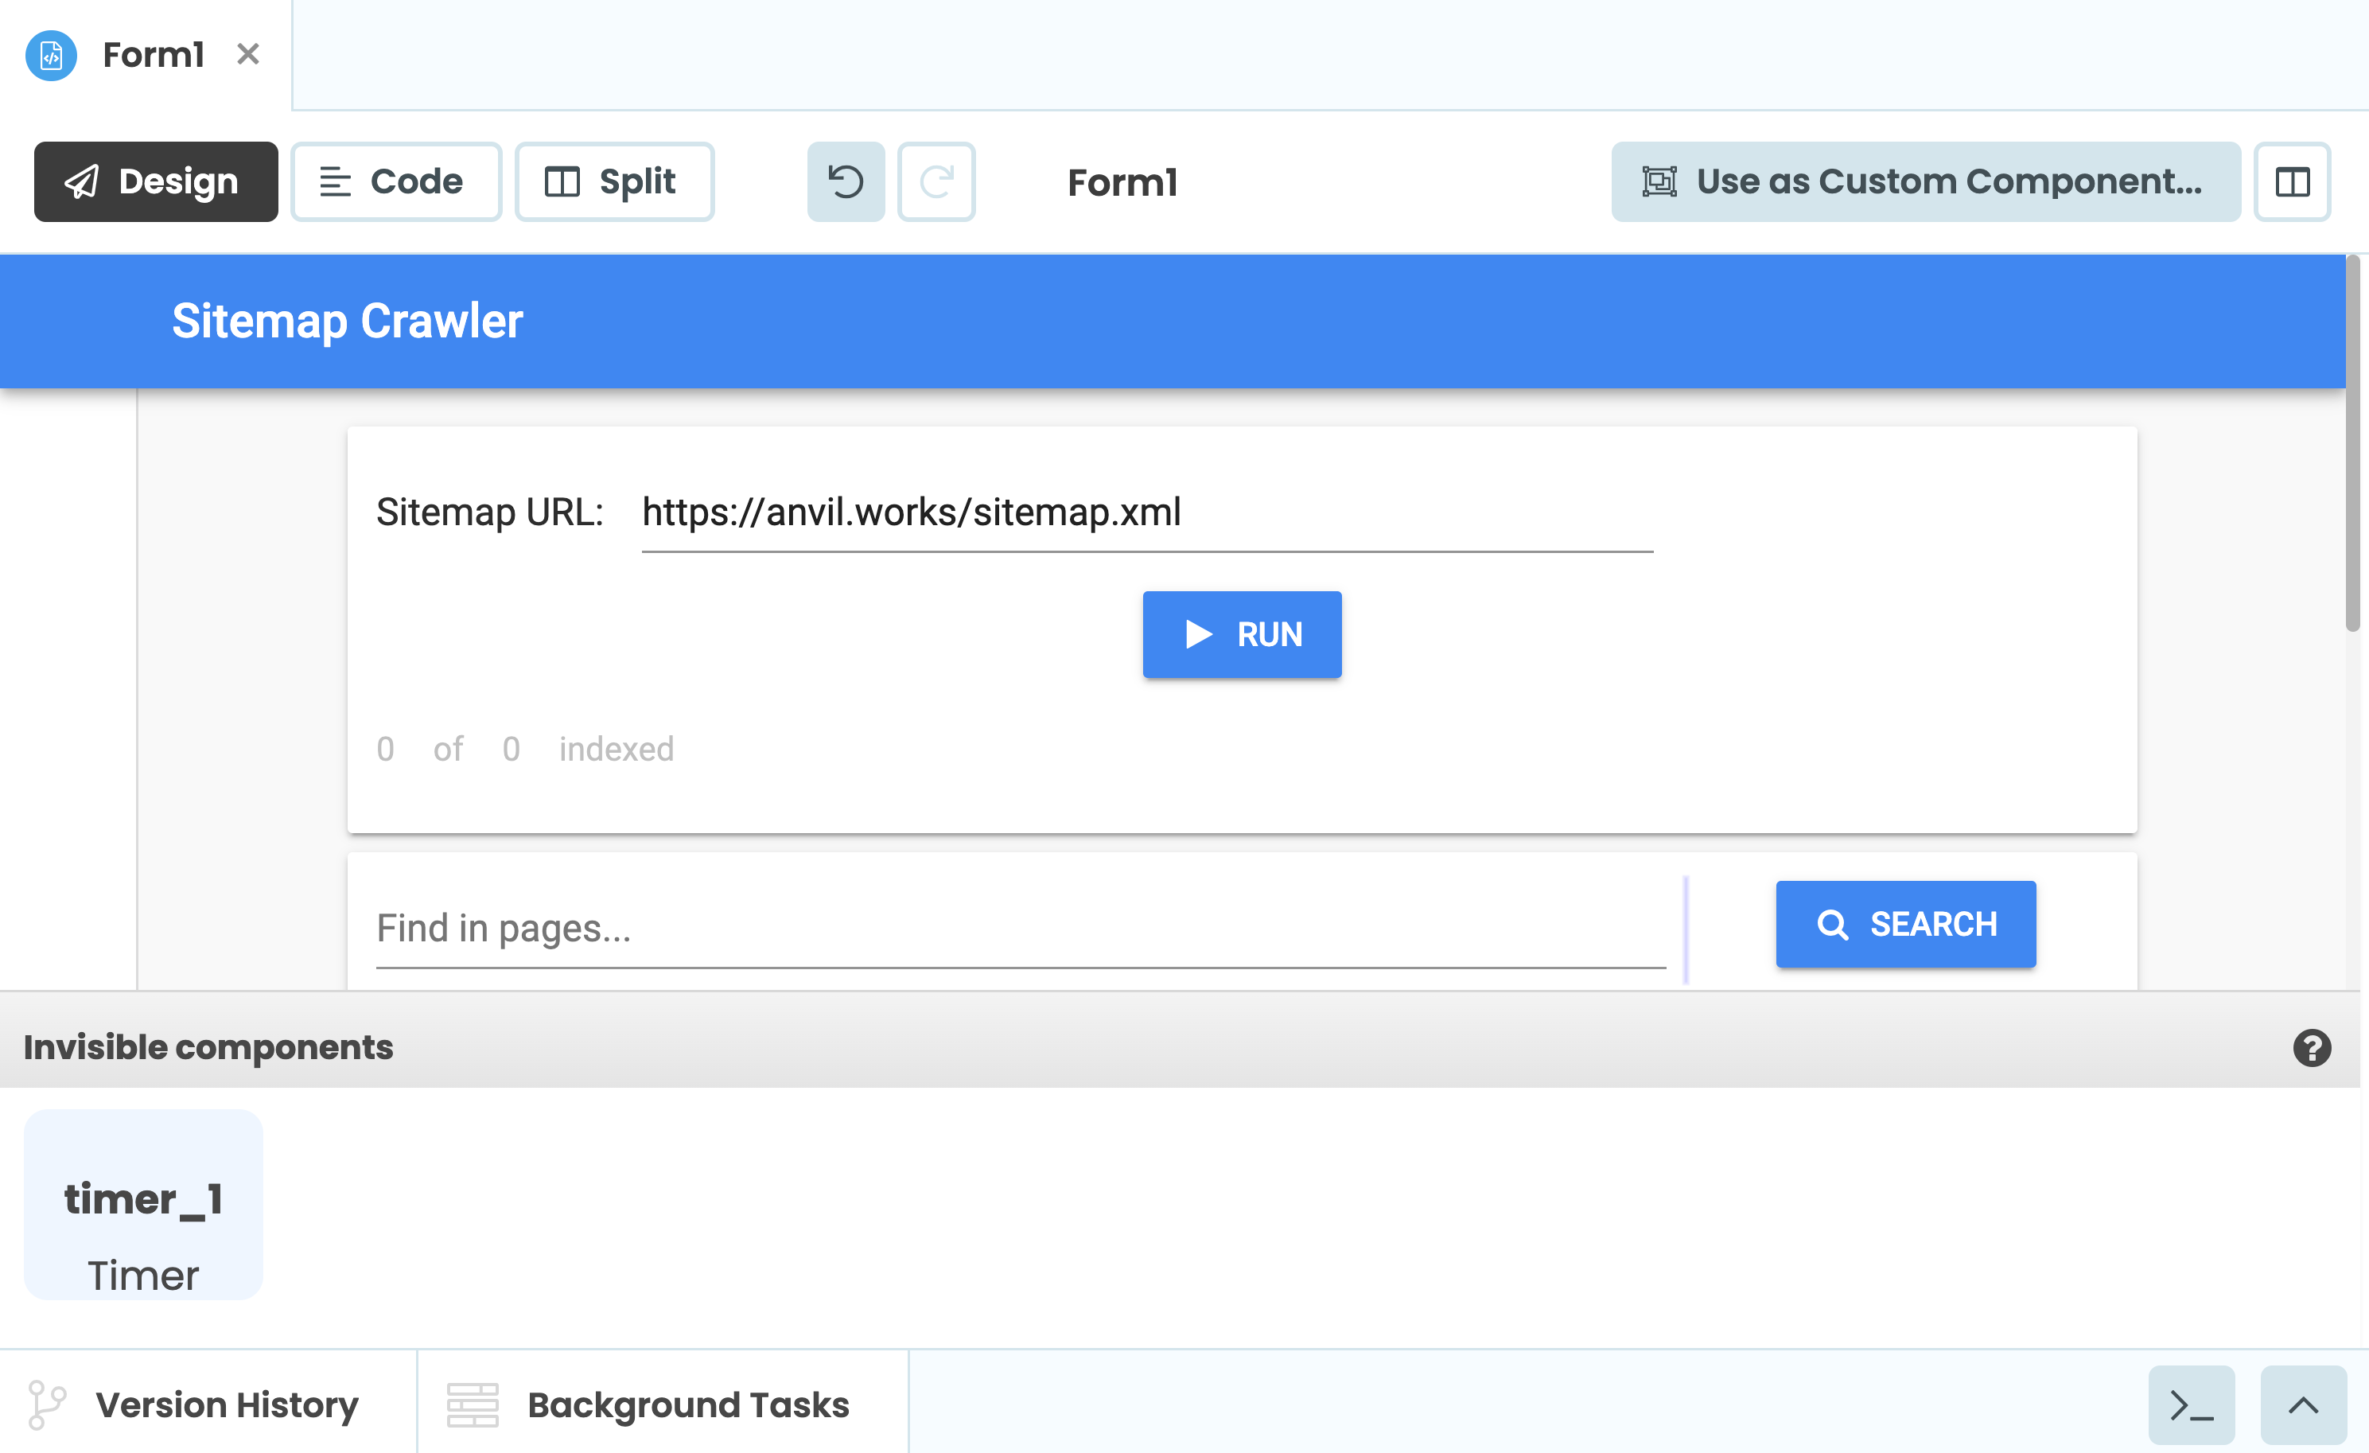Click the Sitemap URL text field
Image resolution: width=2369 pixels, height=1453 pixels.
(x=1146, y=512)
